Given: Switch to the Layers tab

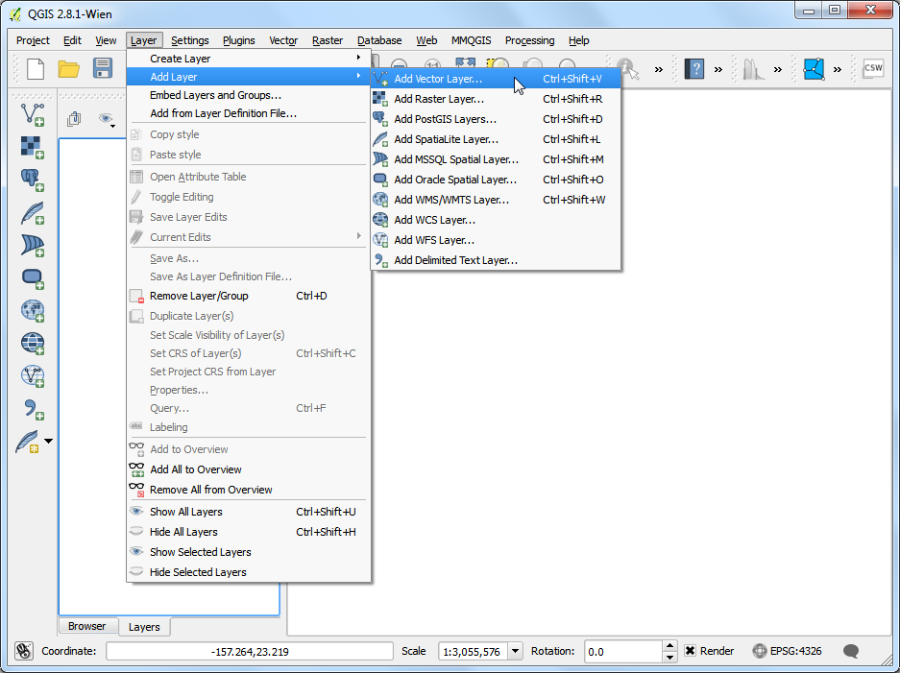Looking at the screenshot, I should (144, 627).
